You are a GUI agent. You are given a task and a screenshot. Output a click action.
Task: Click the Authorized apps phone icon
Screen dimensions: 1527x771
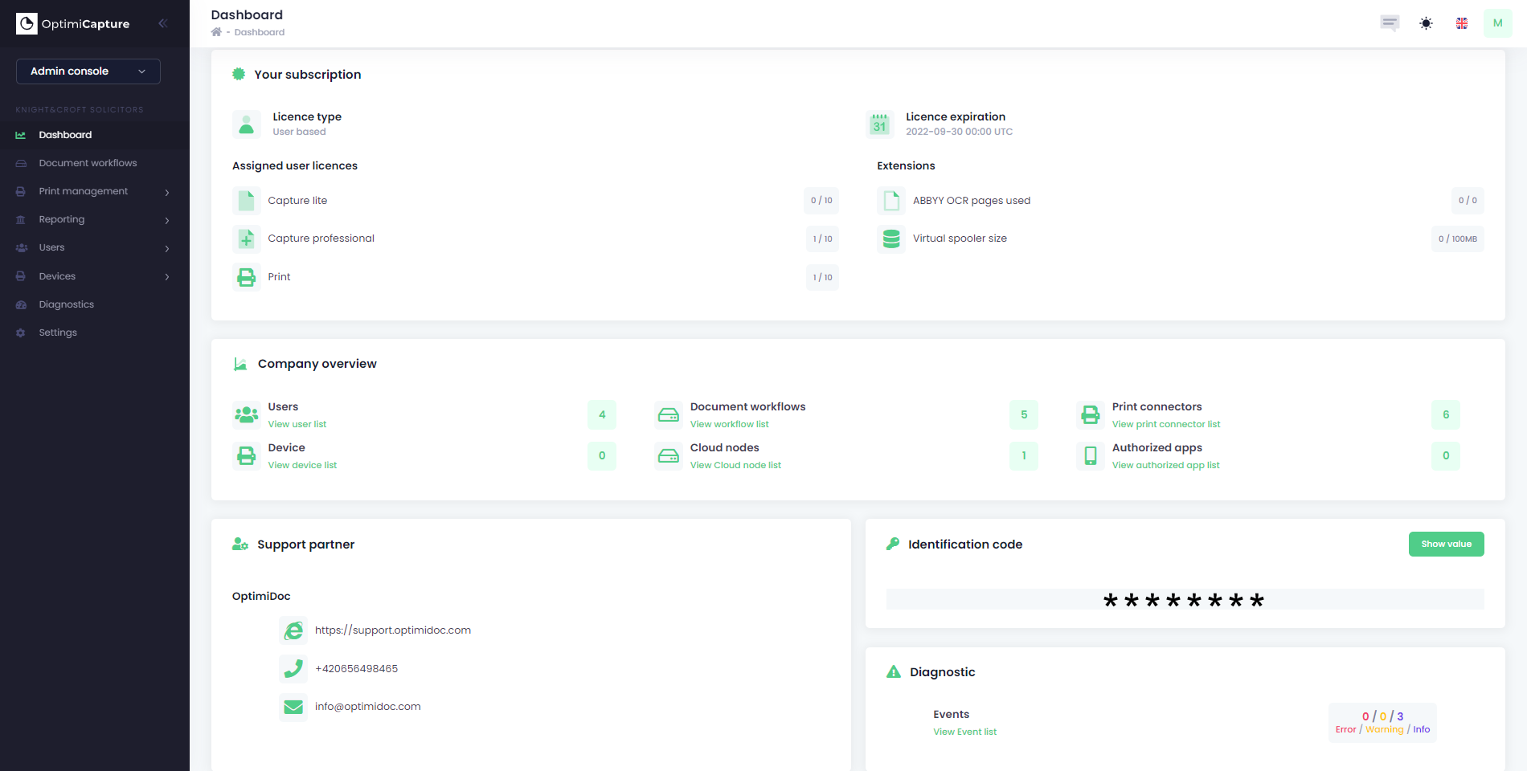1091,455
